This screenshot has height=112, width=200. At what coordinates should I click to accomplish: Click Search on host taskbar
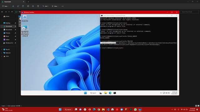[68, 110]
